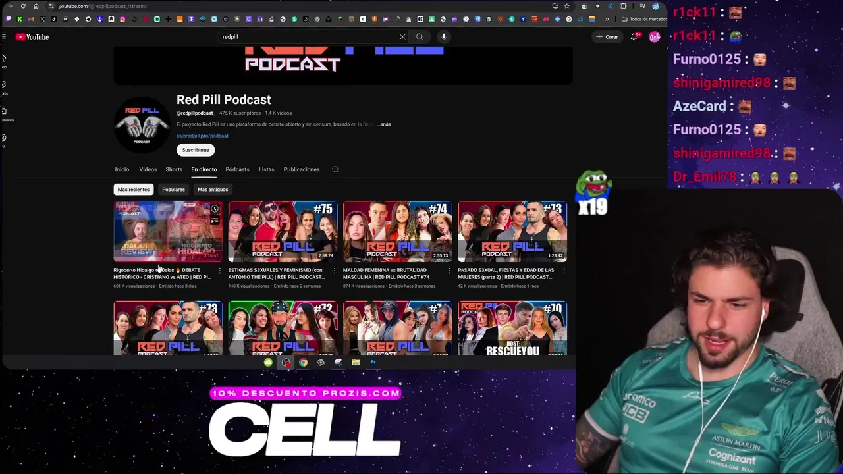Select the Populares filter chip
The width and height of the screenshot is (843, 474).
[174, 190]
